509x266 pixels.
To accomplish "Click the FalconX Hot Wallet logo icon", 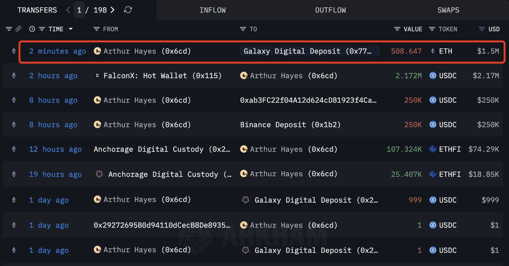I will point(97,75).
